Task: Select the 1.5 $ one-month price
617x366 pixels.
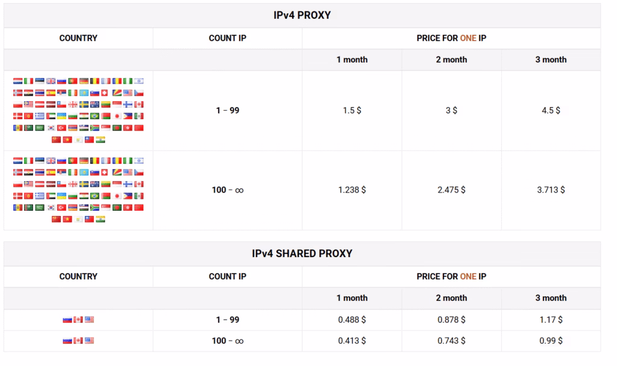Action: (352, 111)
